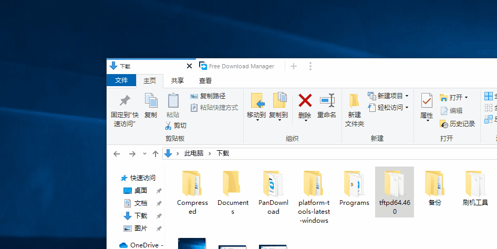Go back with the left arrow
This screenshot has height=249, width=497.
point(117,154)
